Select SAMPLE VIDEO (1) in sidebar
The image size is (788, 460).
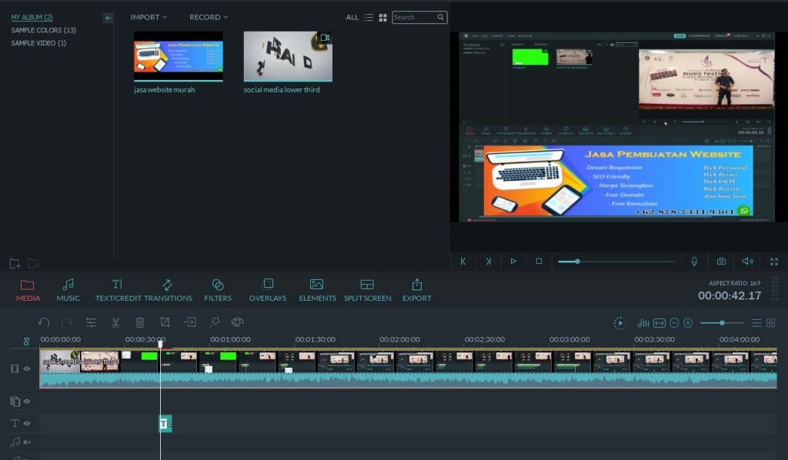(38, 43)
